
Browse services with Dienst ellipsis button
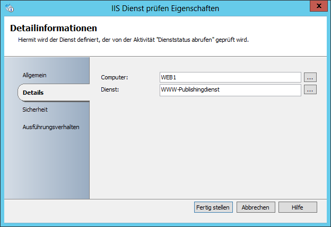coord(310,90)
